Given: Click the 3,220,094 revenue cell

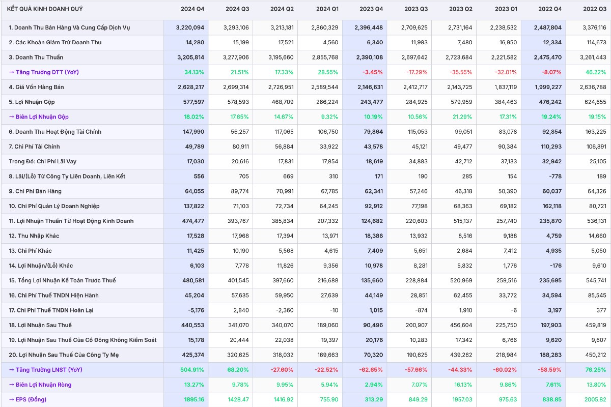Looking at the screenshot, I should (188, 27).
